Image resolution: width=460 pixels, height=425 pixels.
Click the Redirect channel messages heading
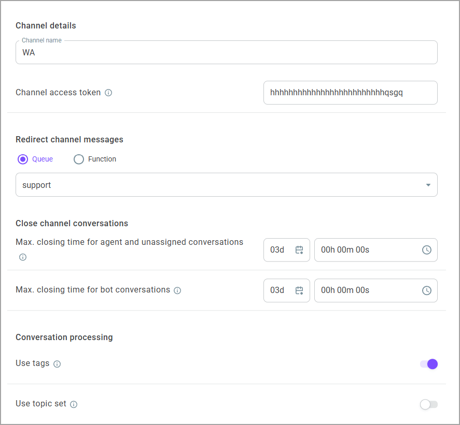coord(69,139)
